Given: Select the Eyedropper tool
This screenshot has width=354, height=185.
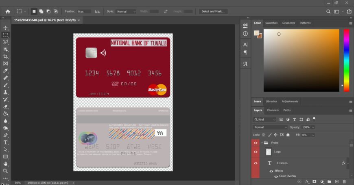Looking at the screenshot, I should click(x=5, y=71).
